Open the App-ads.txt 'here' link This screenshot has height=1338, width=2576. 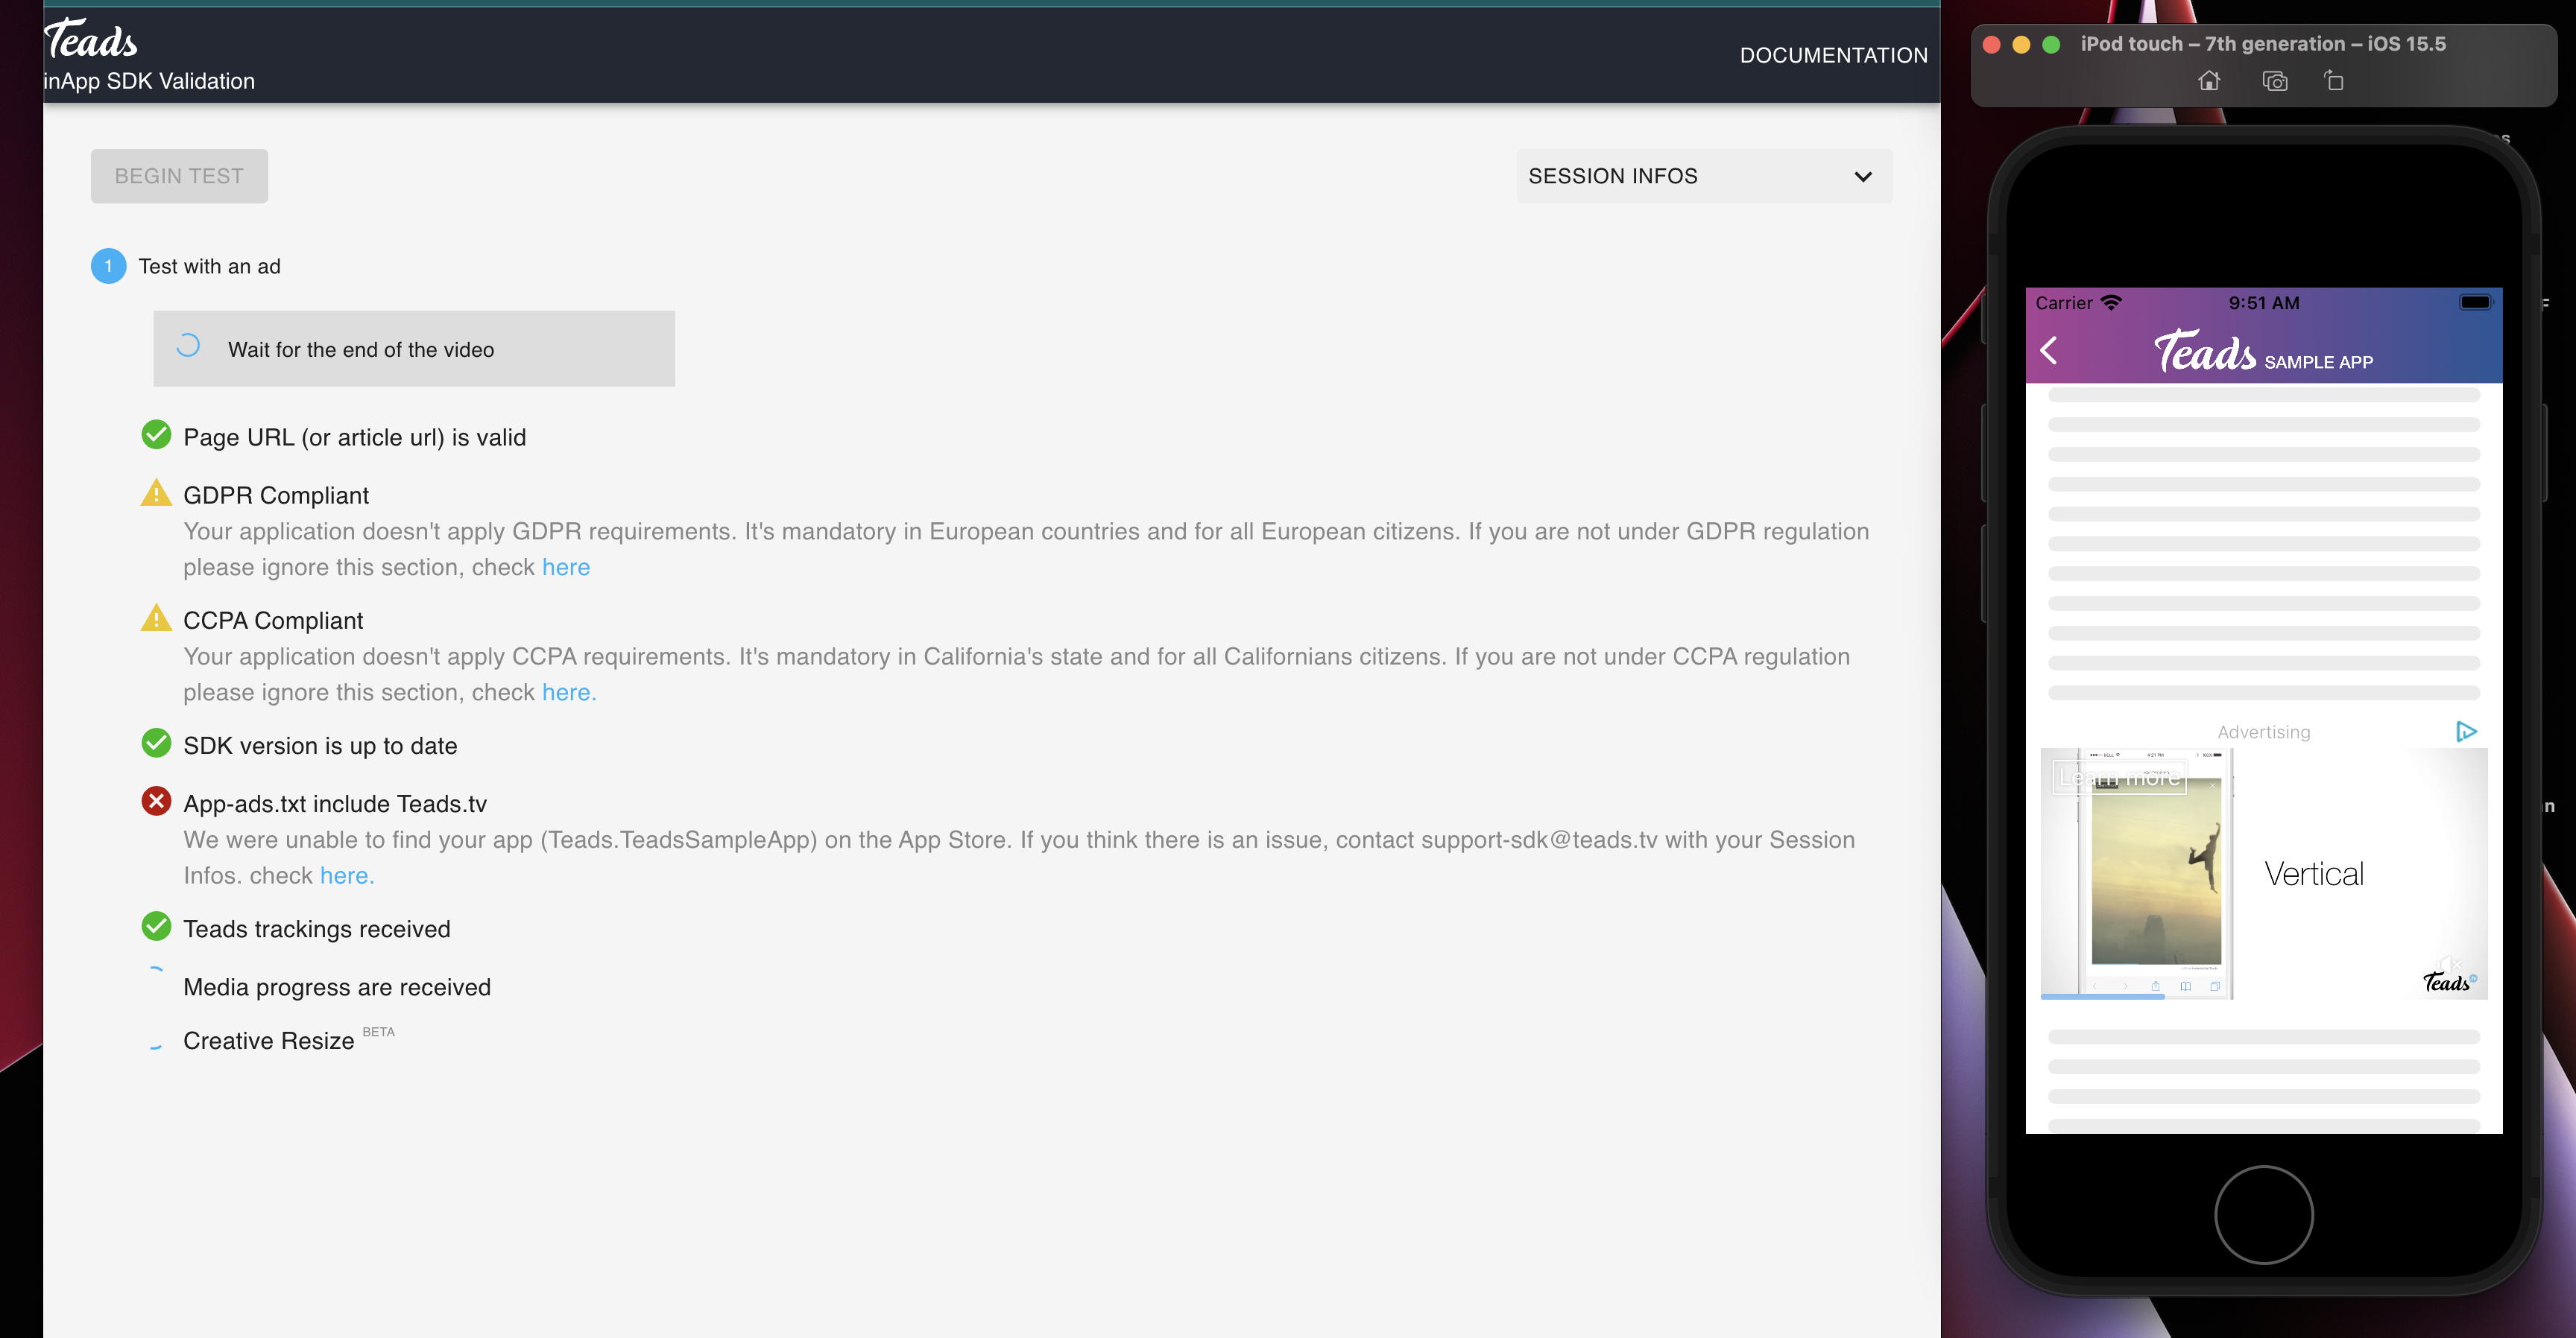tap(346, 876)
